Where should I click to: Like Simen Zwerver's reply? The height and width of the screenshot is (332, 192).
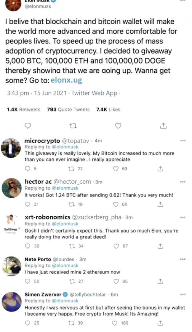116,323
